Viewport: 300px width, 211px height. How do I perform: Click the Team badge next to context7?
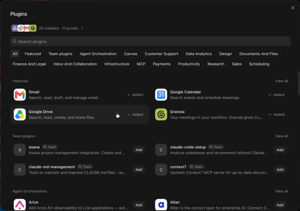[196, 167]
